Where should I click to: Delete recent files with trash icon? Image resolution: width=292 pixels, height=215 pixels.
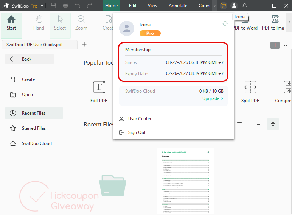pos(239,124)
